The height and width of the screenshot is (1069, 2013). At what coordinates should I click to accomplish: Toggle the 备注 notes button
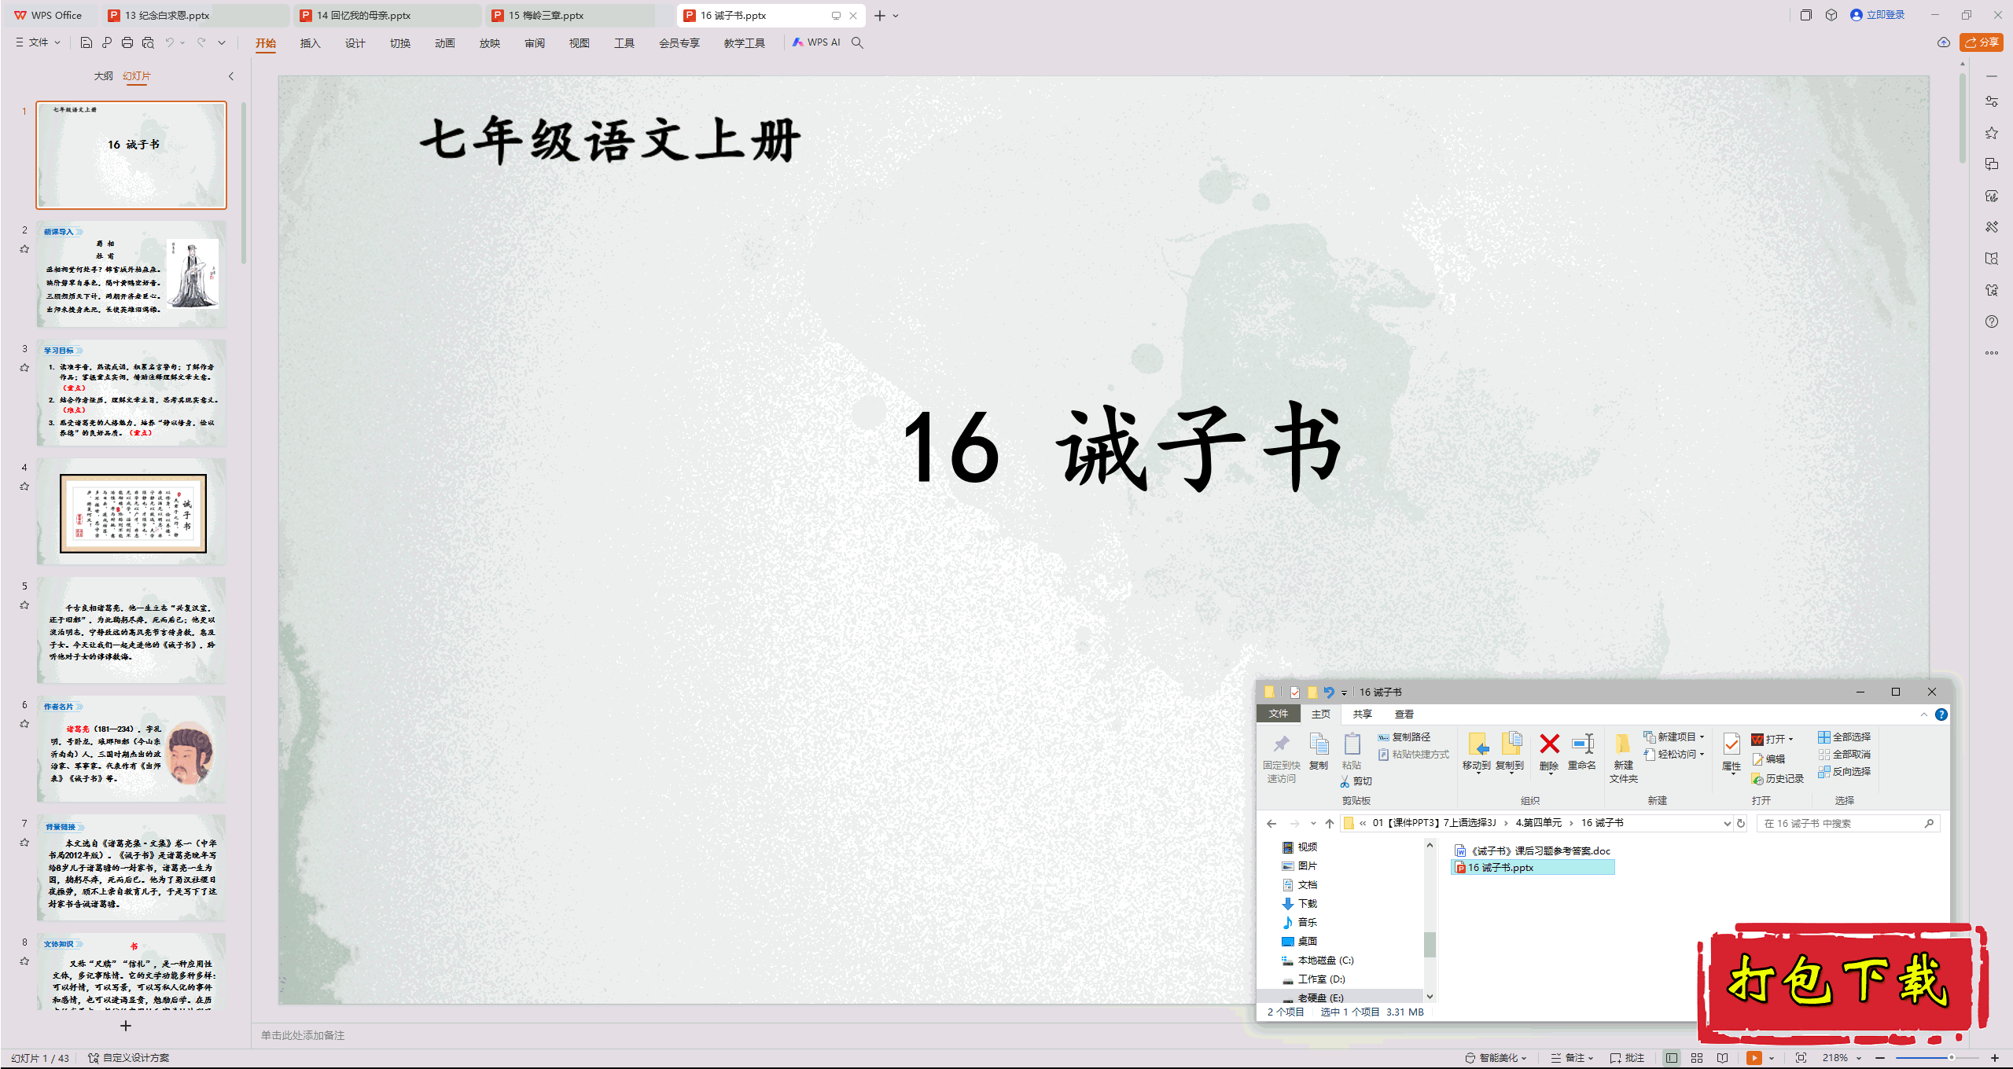pyautogui.click(x=1573, y=1058)
